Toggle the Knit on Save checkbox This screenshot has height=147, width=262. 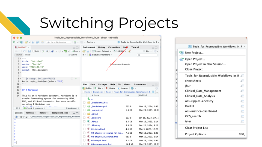[x=34, y=51]
